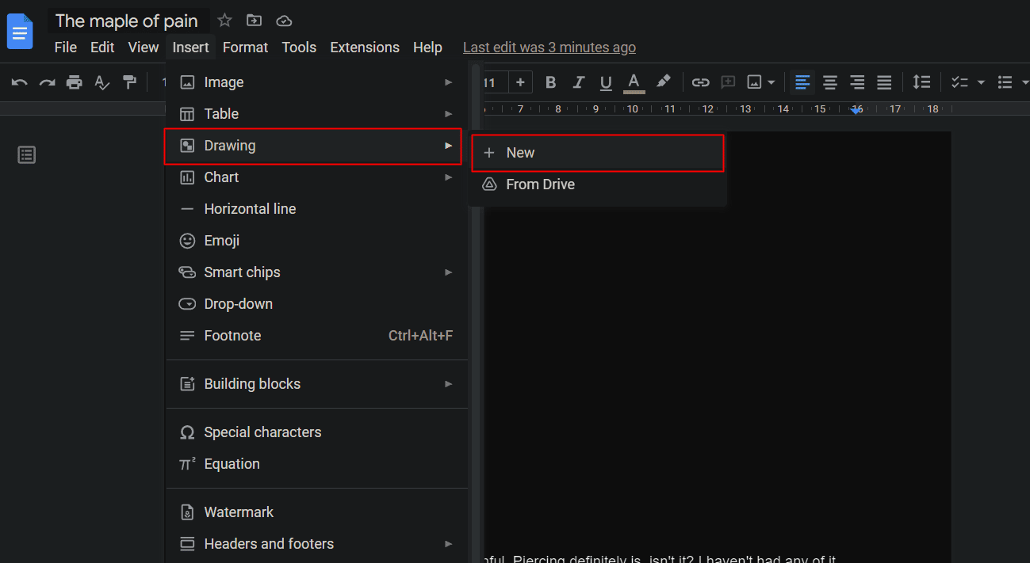Click the undo arrow in toolbar
Screen dimensions: 1030x563
tap(20, 82)
